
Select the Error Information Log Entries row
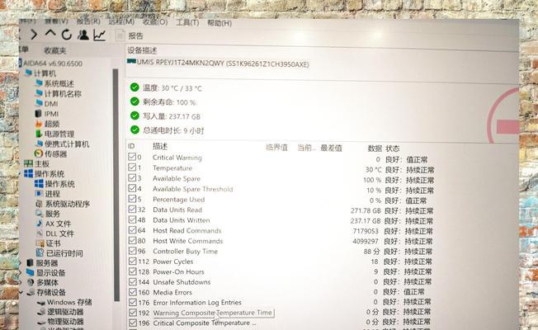coord(281,303)
